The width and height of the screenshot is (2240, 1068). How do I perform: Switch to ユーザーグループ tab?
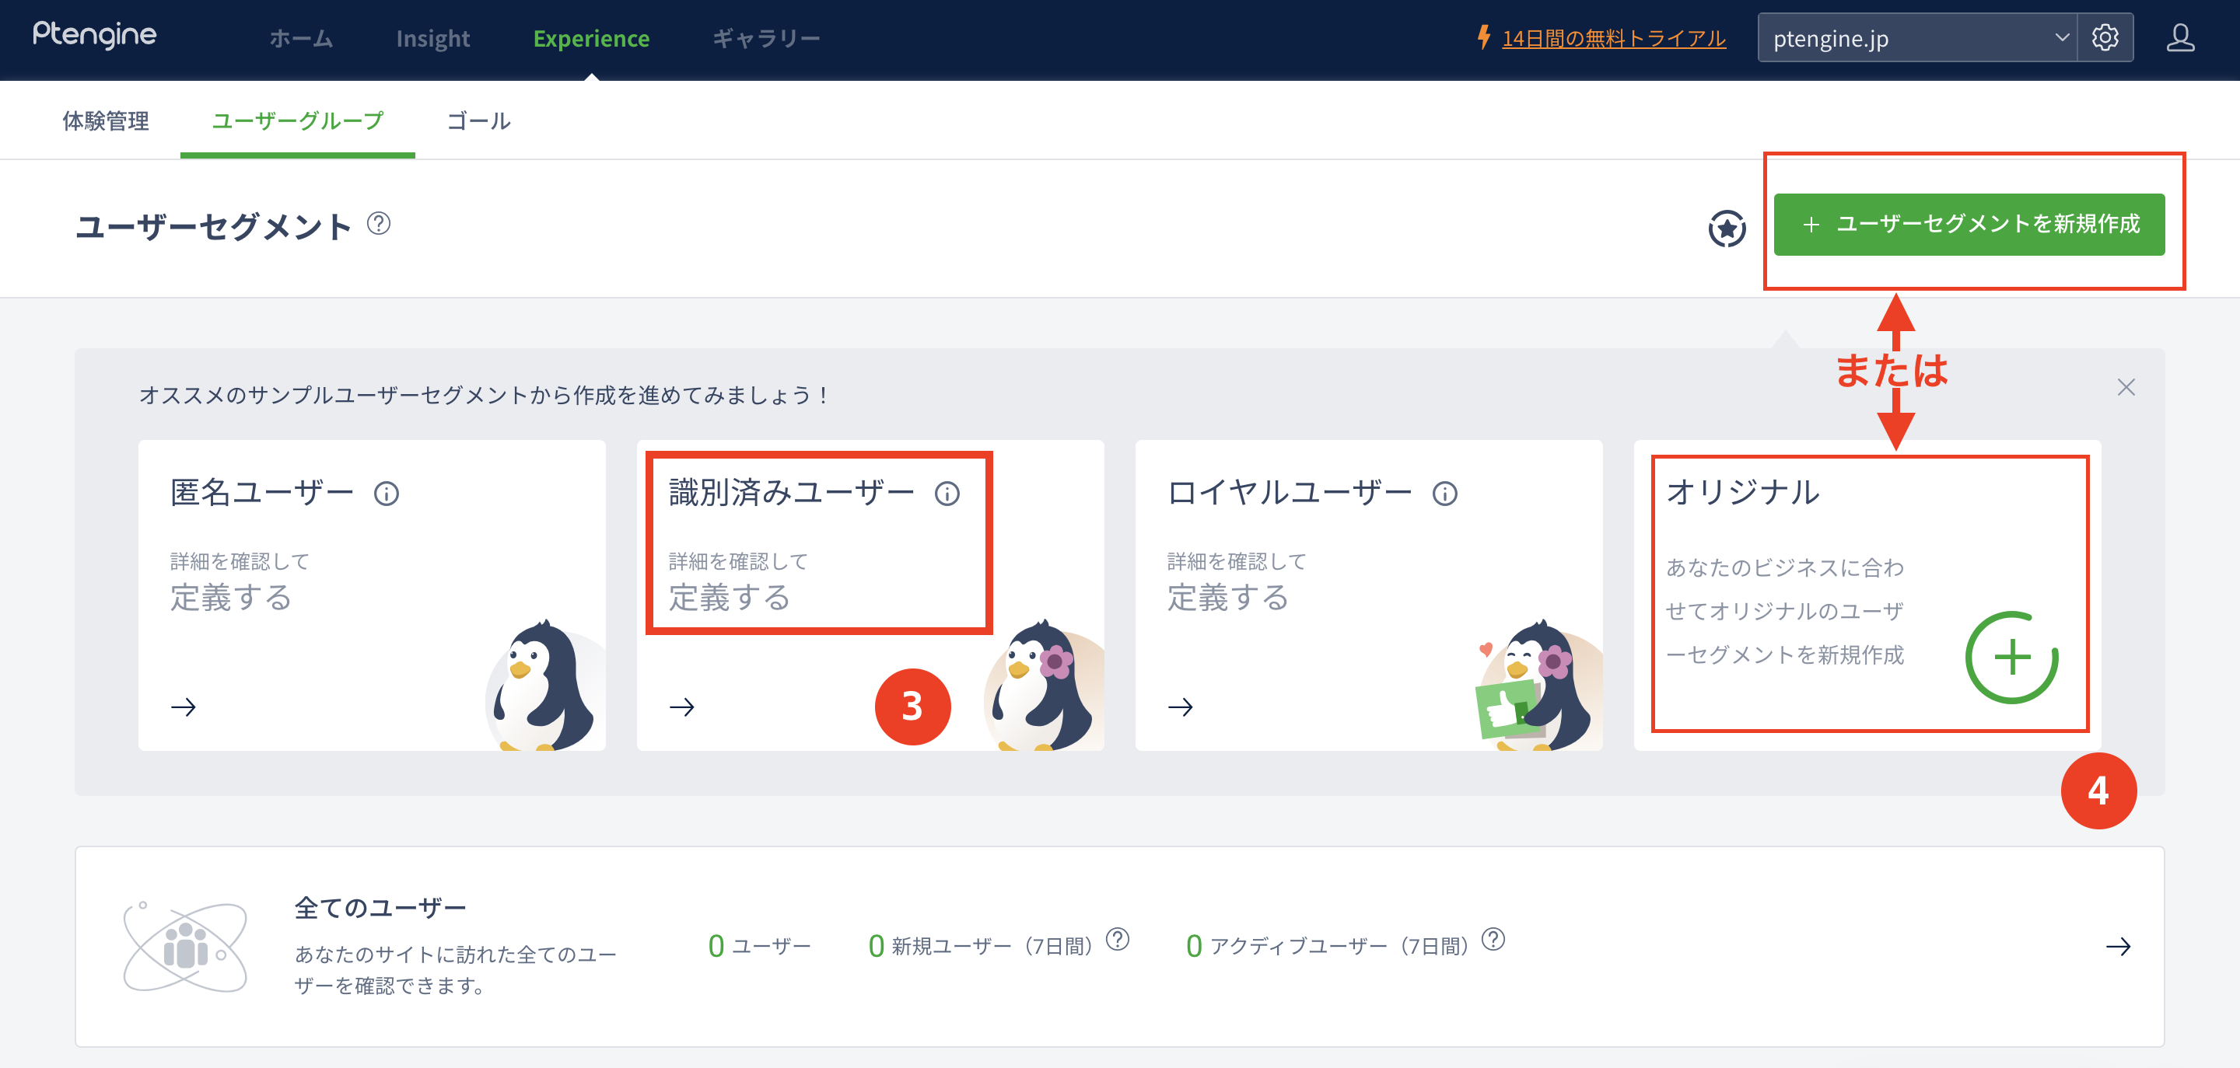click(x=297, y=120)
